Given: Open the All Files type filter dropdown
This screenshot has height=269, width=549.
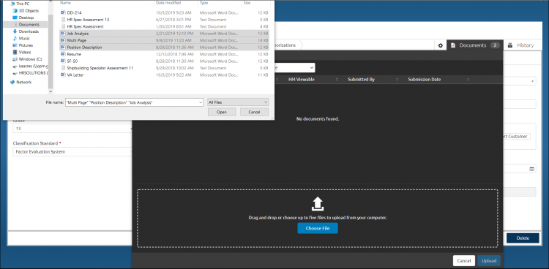Looking at the screenshot, I should pos(238,102).
